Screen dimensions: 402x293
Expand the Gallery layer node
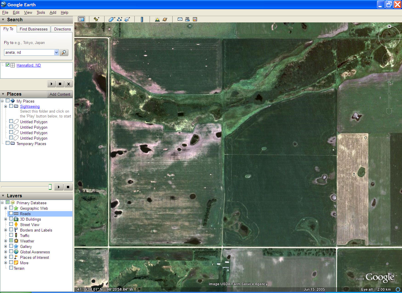(x=5, y=246)
